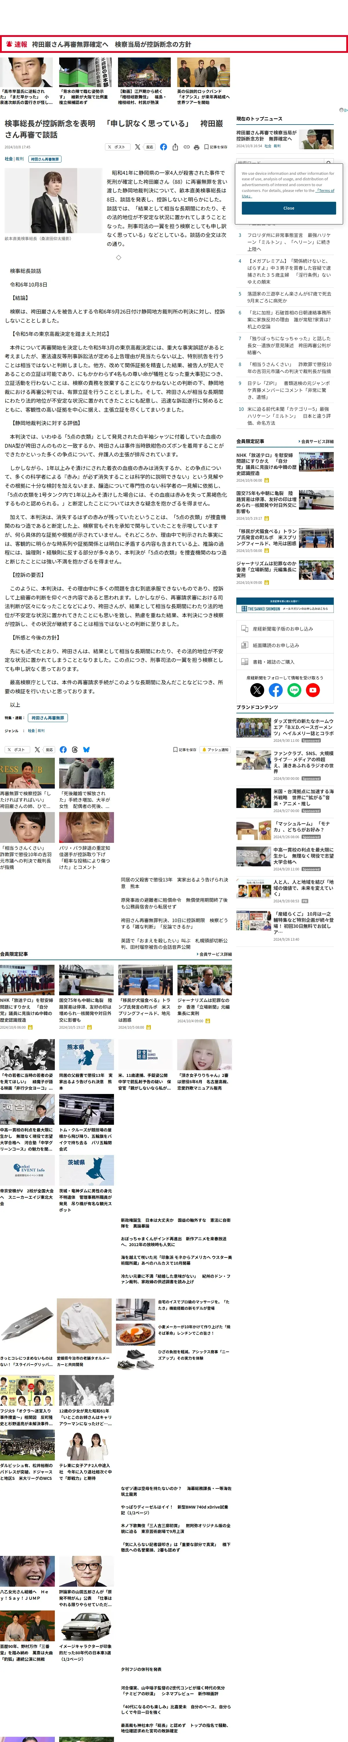Click the search magnifier icon in the sidebar
Screen dimensions: 348x1742
coord(328,162)
